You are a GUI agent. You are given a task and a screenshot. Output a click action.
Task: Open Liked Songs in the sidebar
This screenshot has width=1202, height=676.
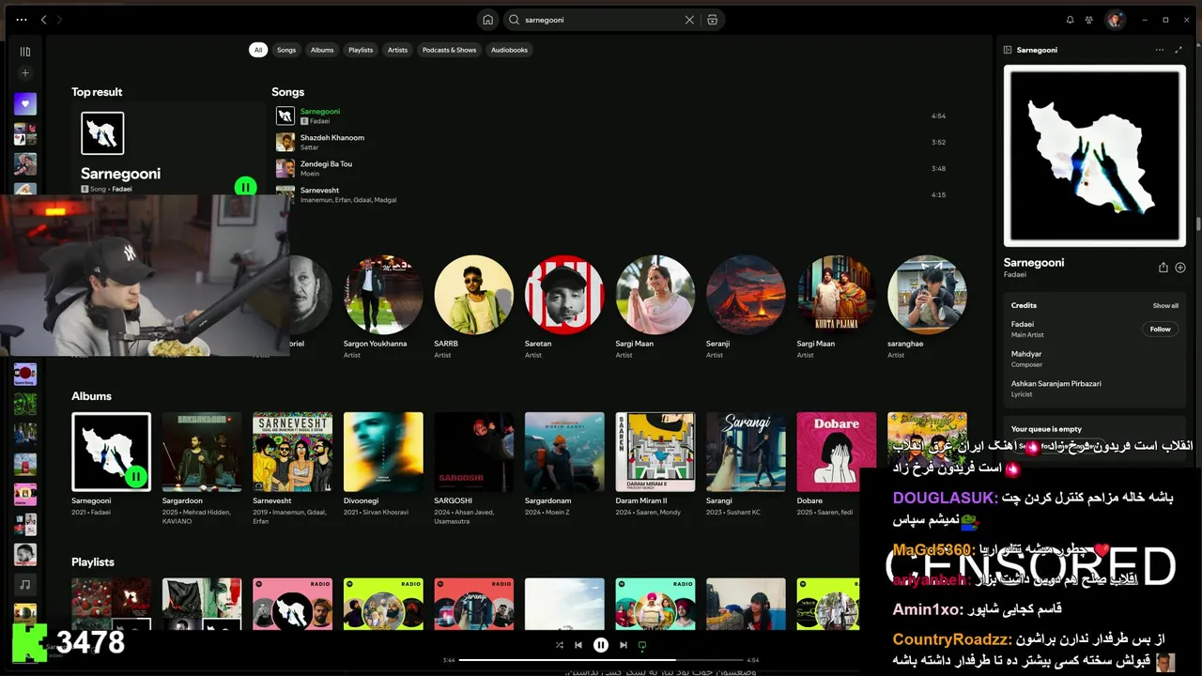(x=25, y=104)
